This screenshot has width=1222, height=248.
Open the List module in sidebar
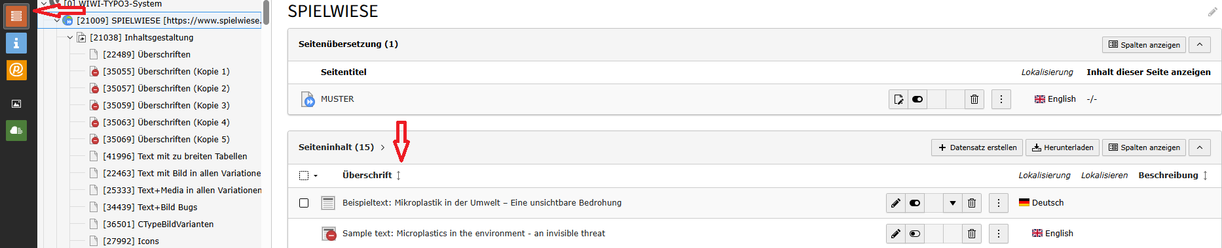[x=16, y=16]
